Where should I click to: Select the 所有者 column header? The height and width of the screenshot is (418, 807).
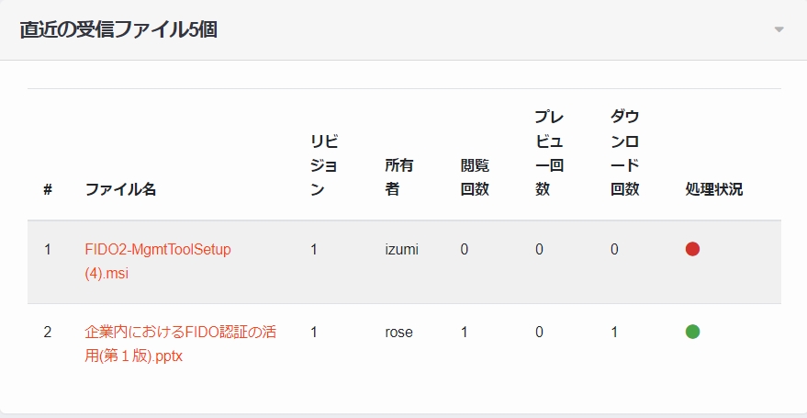(399, 177)
